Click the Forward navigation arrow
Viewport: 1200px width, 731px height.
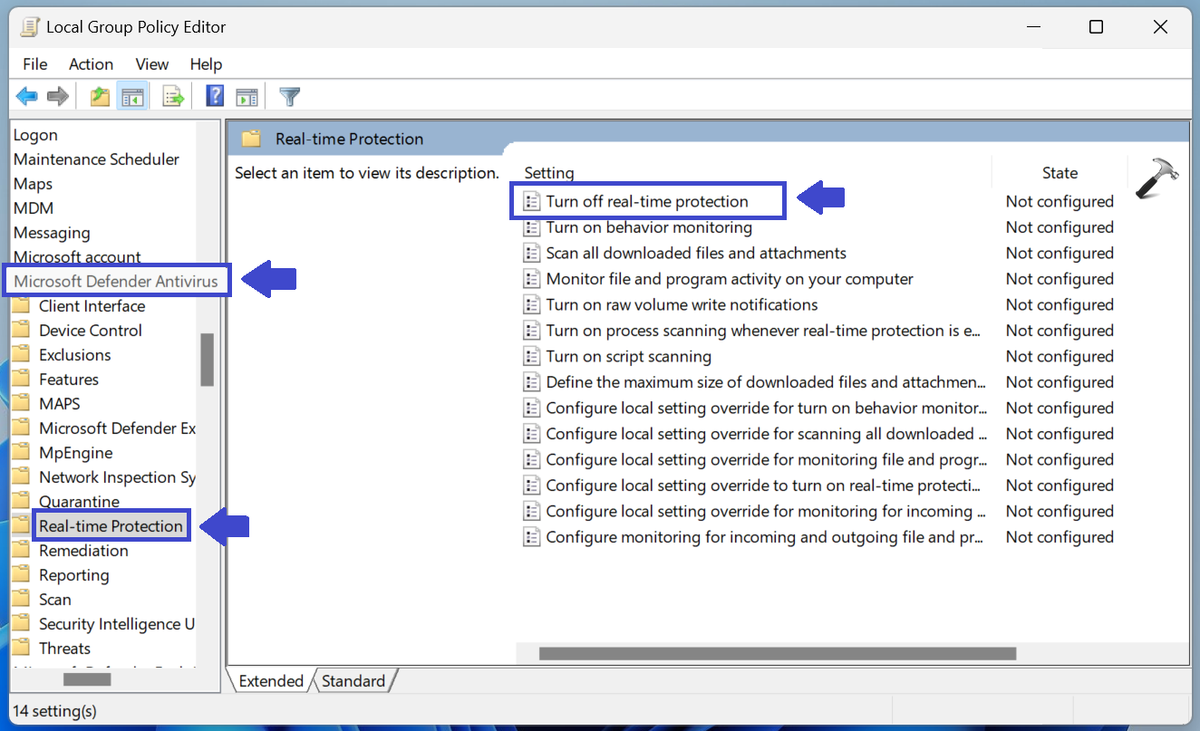click(x=56, y=96)
